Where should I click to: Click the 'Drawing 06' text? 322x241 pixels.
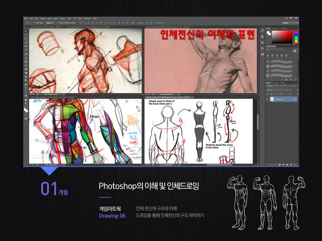coord(112,216)
